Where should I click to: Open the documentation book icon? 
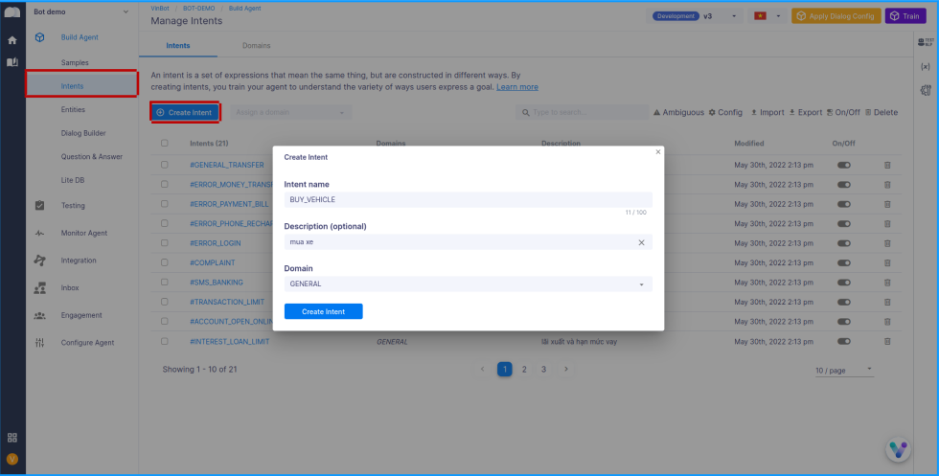click(x=12, y=62)
